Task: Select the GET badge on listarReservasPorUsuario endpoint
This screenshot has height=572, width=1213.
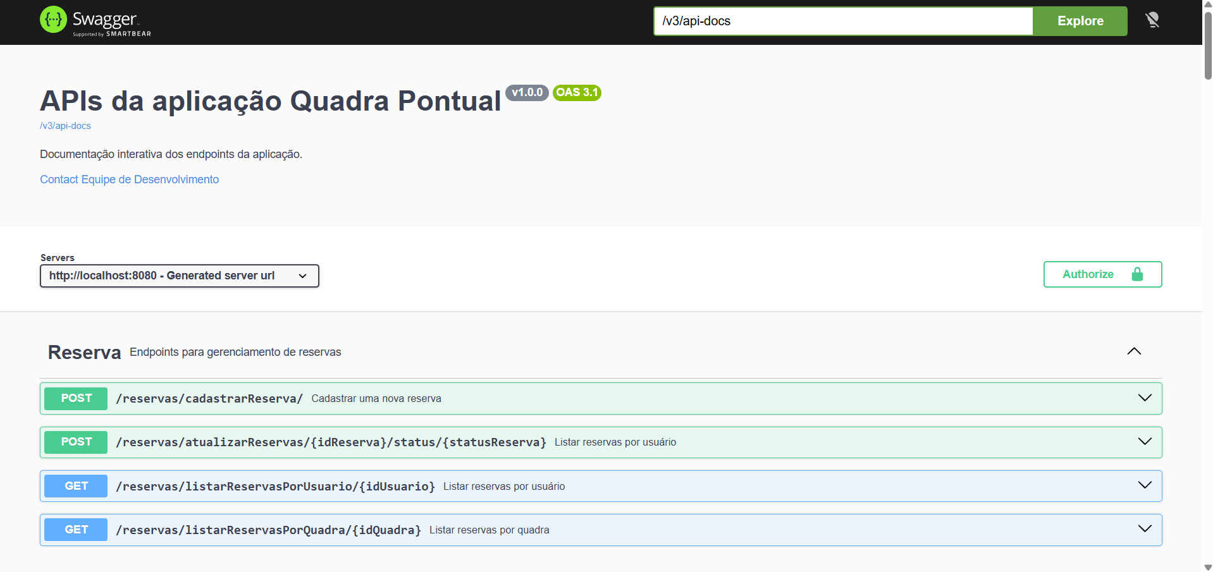Action: pos(75,485)
